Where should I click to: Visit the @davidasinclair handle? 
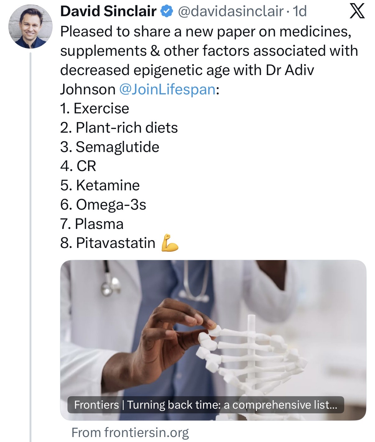231,12
